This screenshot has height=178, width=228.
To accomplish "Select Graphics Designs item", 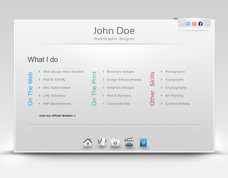I will coord(121,88).
